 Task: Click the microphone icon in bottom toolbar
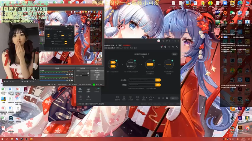[x=144, y=97]
